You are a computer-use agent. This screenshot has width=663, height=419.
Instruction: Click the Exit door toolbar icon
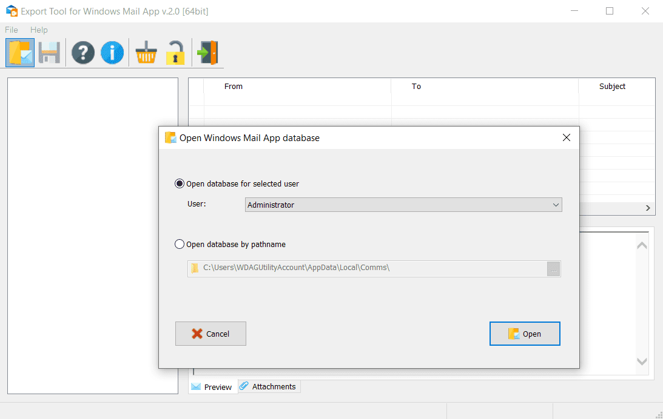tap(207, 53)
